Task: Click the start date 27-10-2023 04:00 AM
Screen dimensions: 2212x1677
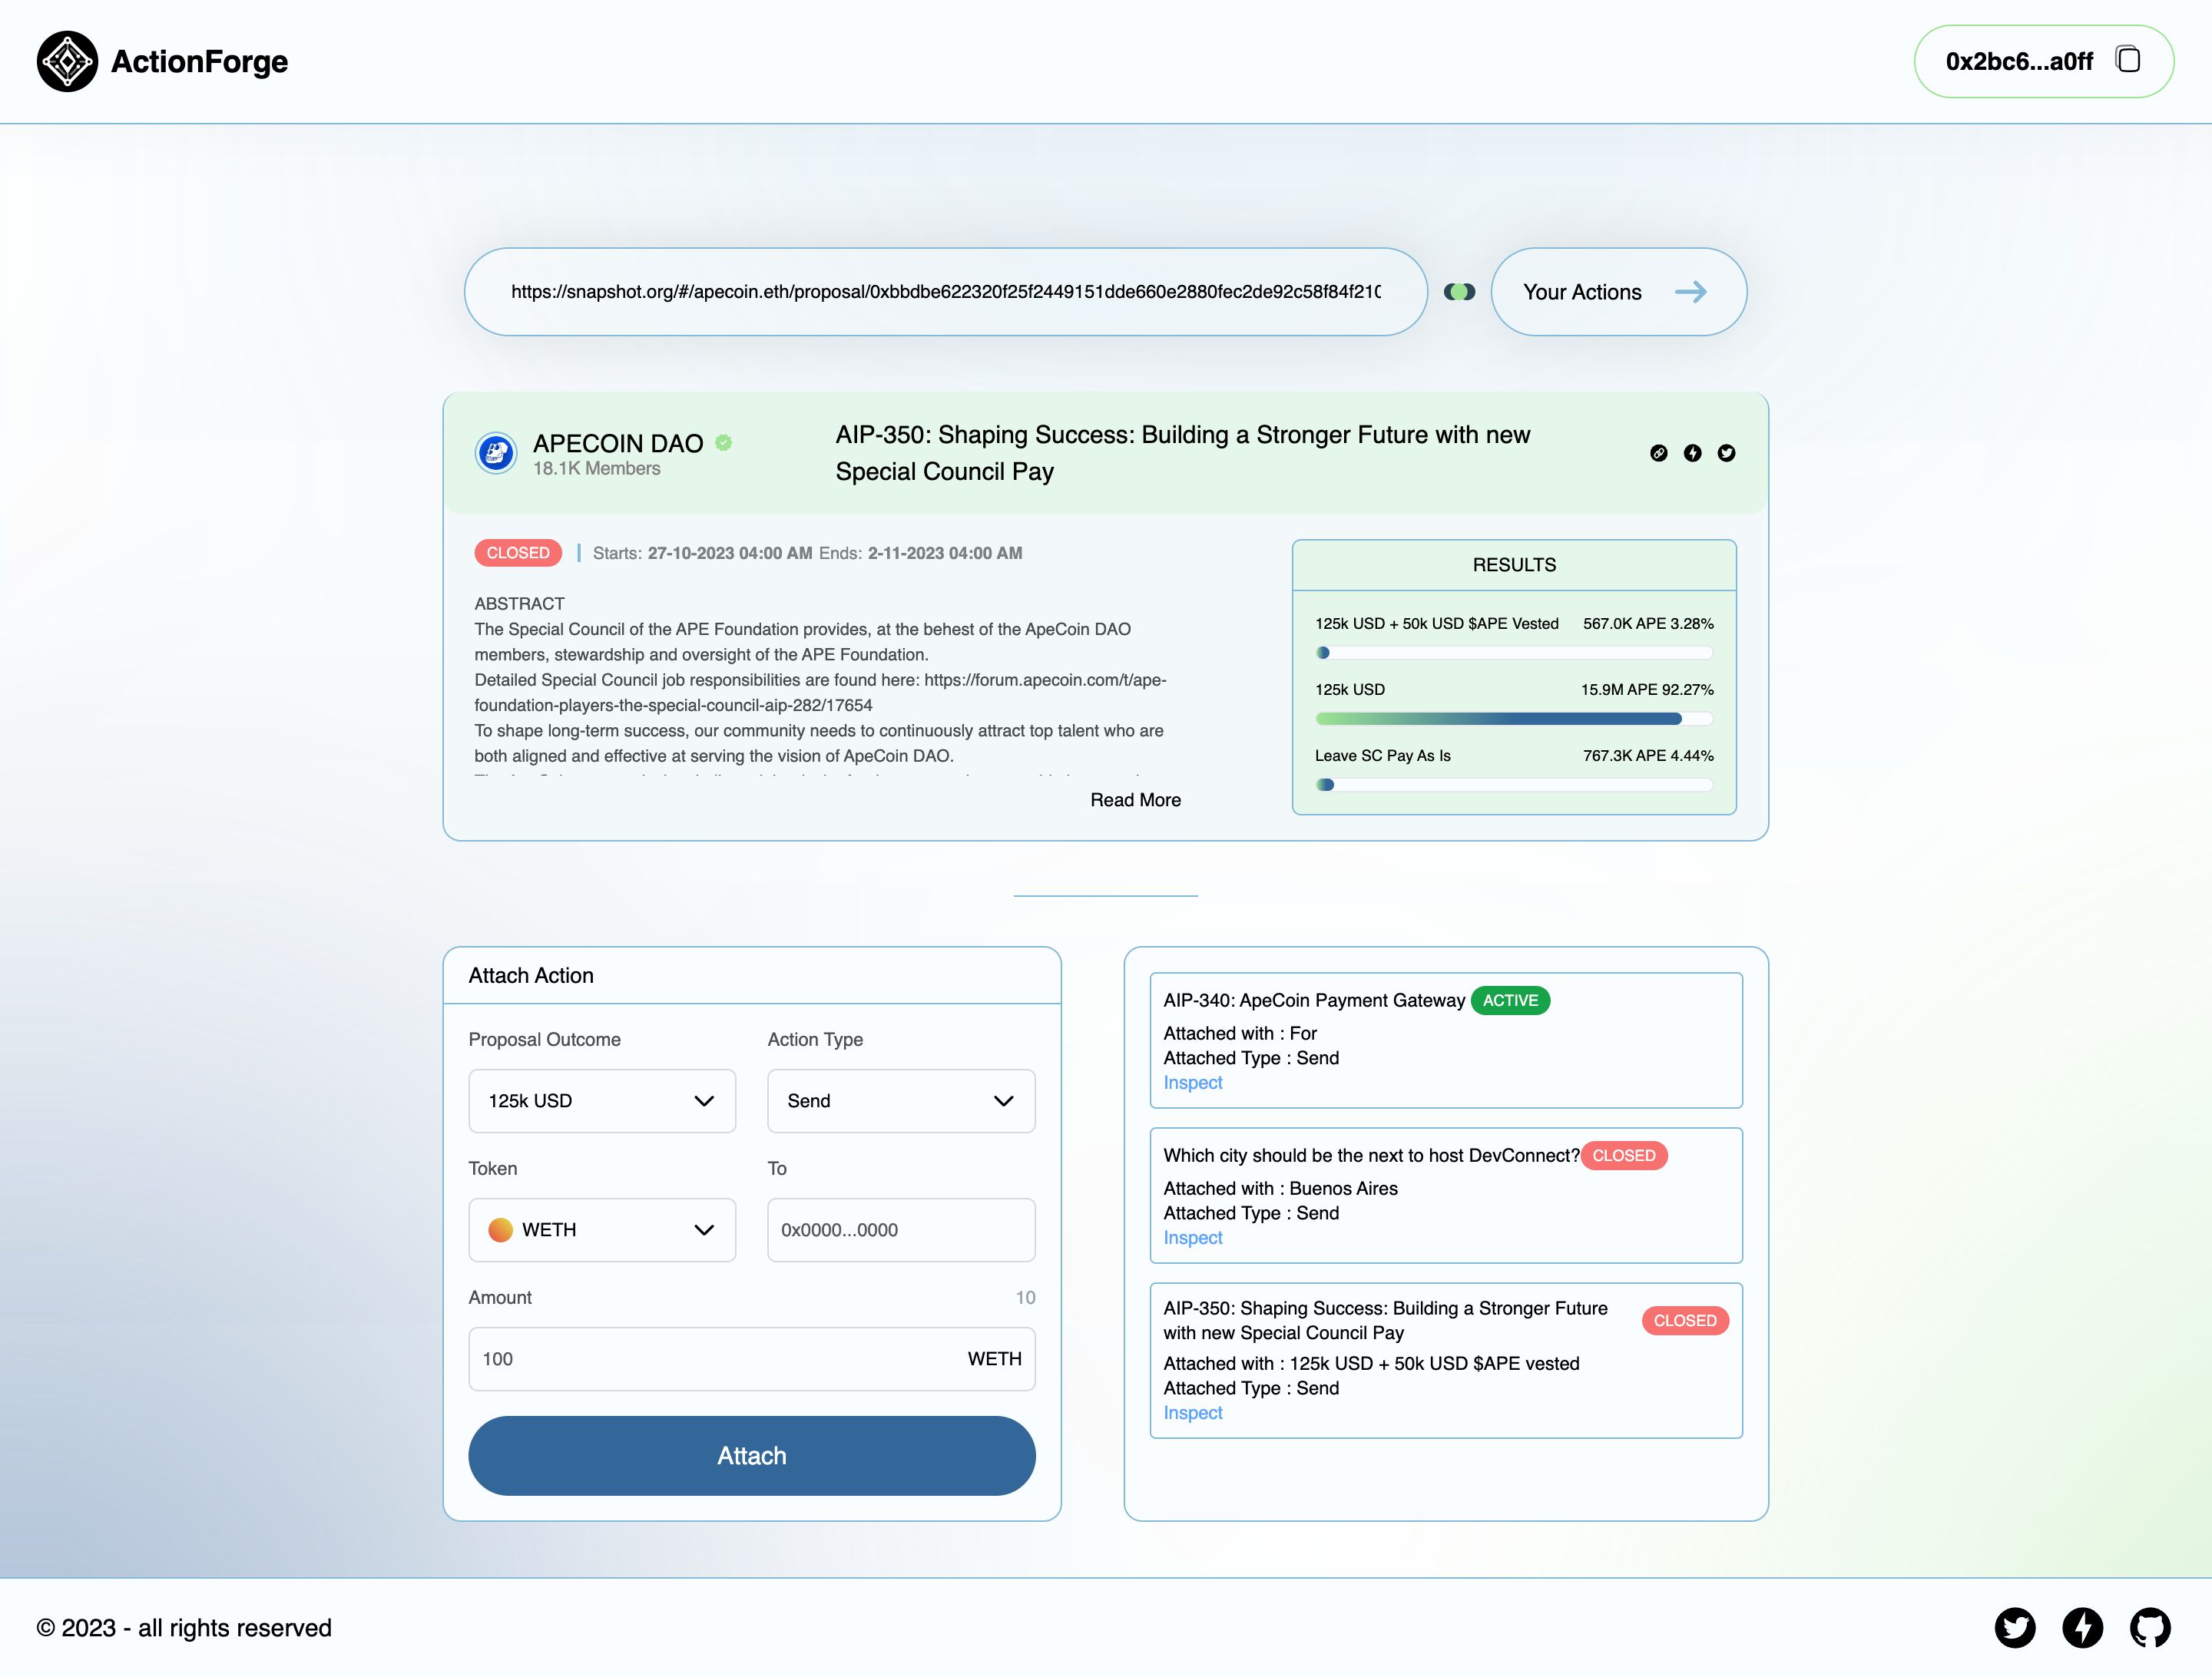Action: 730,553
